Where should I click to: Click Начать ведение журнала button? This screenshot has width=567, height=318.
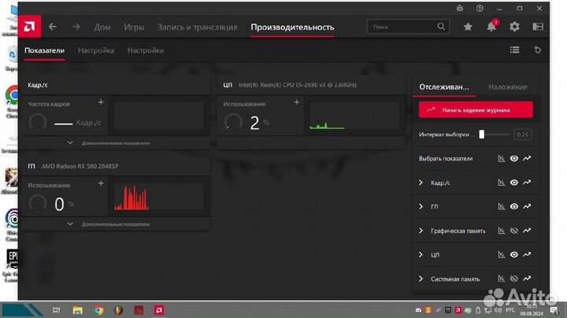pyautogui.click(x=476, y=110)
